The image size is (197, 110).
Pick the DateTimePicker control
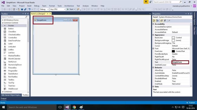(x=14, y=41)
